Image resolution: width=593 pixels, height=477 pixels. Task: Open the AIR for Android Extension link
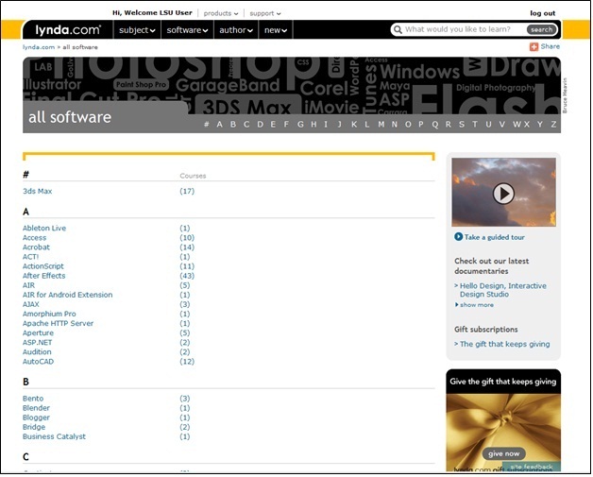point(67,295)
